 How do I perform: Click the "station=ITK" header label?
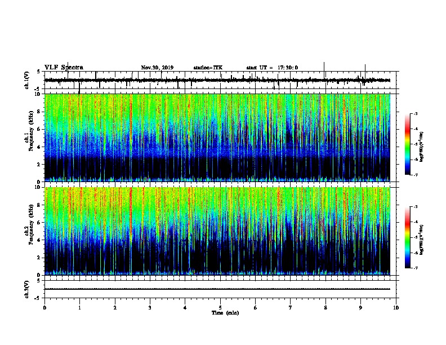pos(208,68)
